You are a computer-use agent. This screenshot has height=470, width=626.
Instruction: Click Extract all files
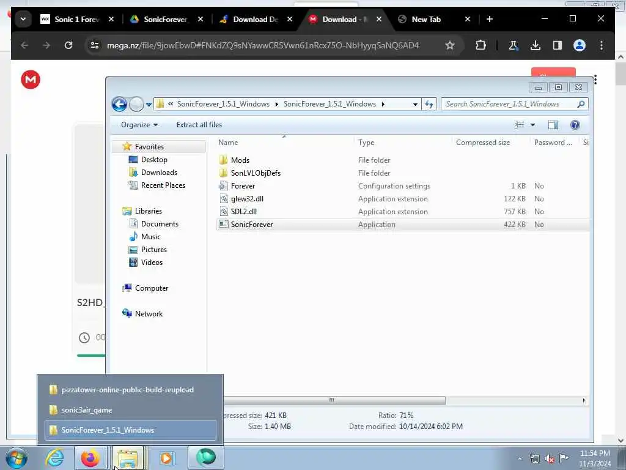[199, 125]
